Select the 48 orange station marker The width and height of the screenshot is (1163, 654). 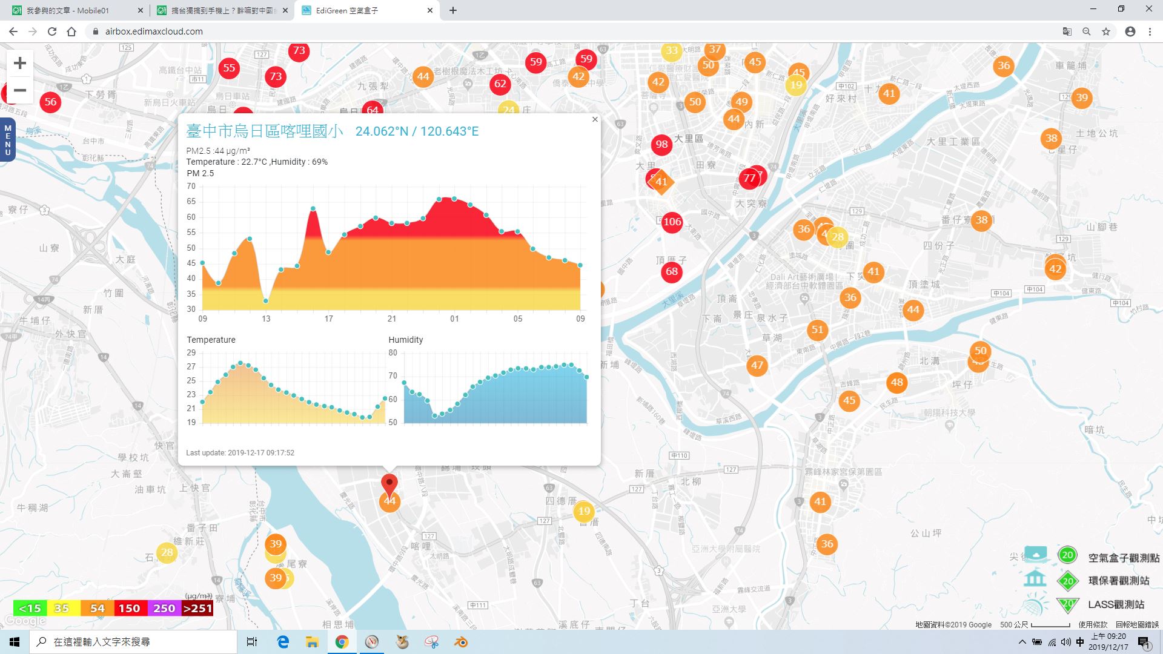pyautogui.click(x=896, y=382)
